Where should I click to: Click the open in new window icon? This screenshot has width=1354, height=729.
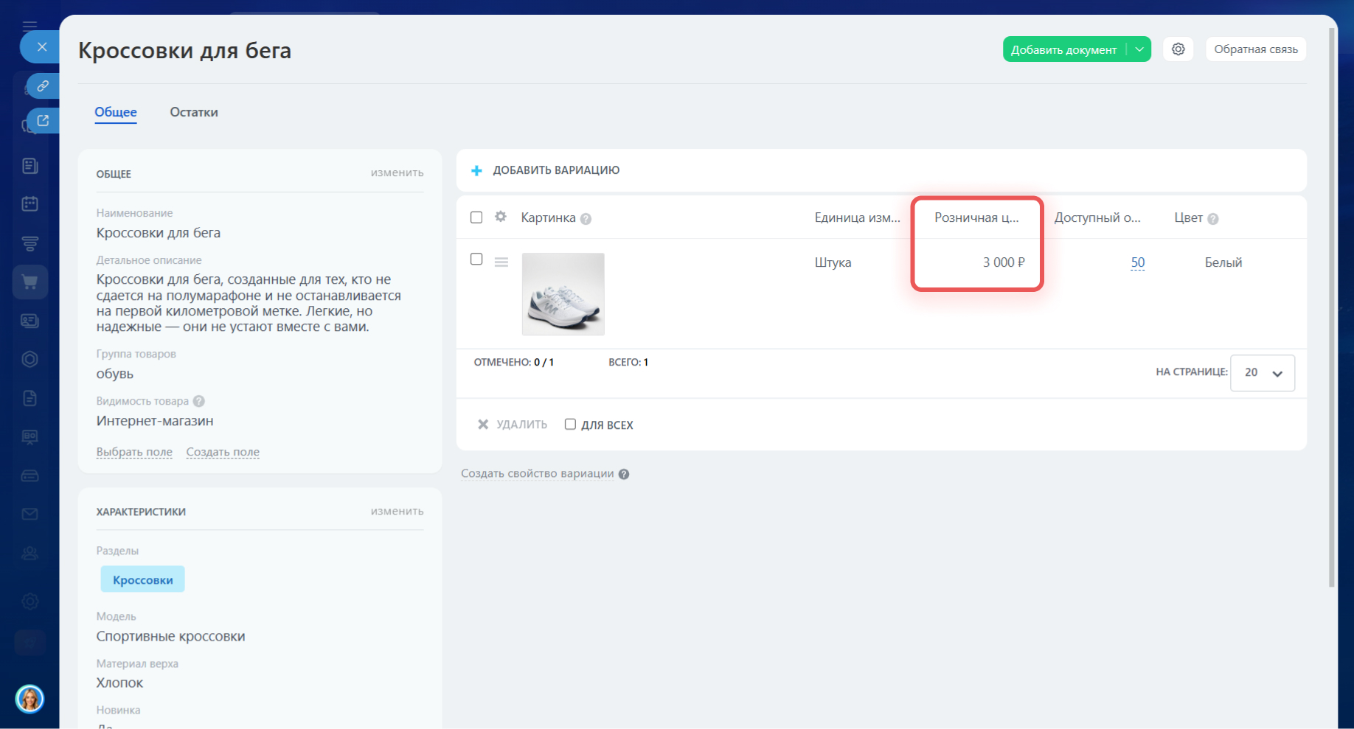pyautogui.click(x=43, y=120)
